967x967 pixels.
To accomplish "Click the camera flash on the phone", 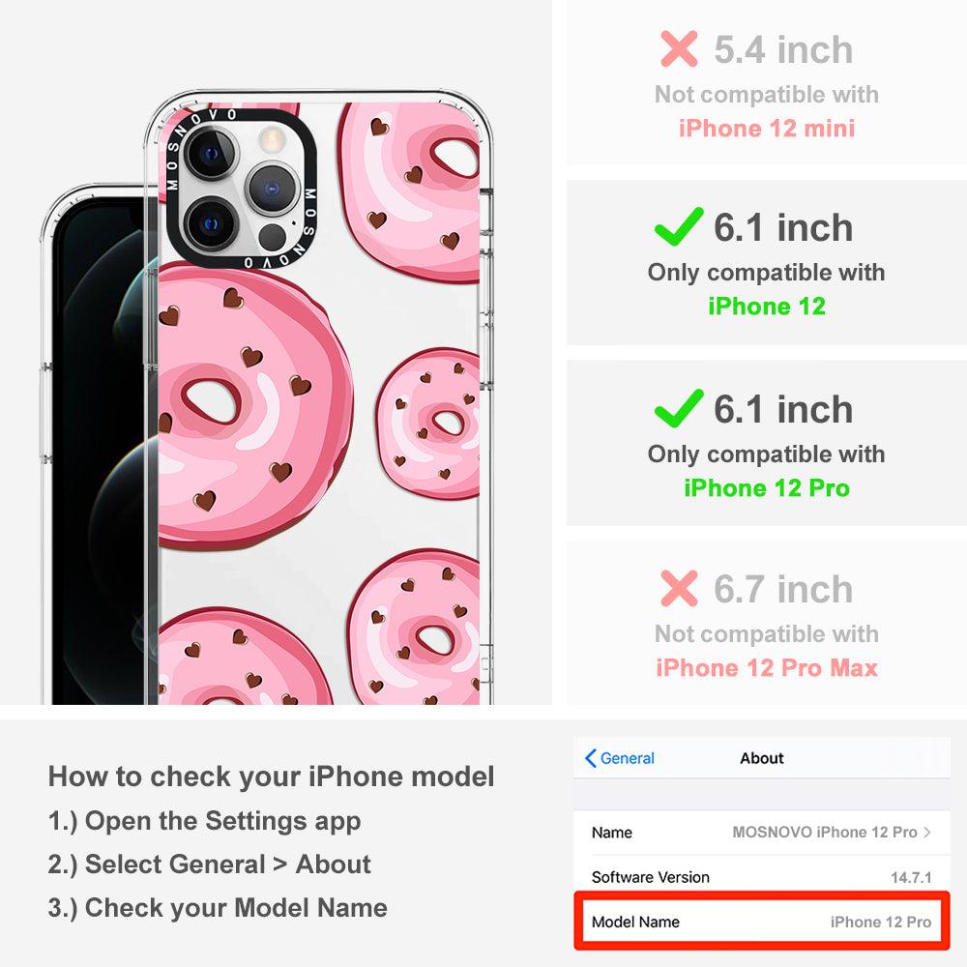I will pyautogui.click(x=270, y=139).
